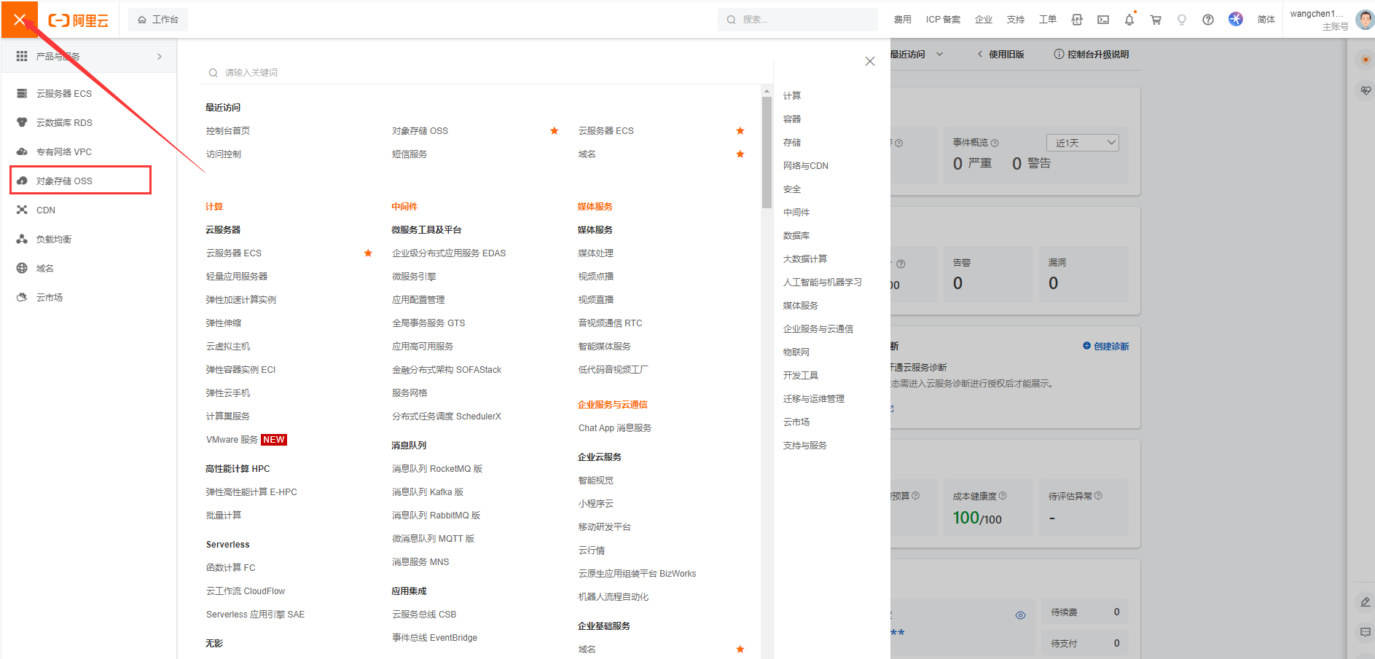Toggle star beside 短信服务 row's 域名

pyautogui.click(x=740, y=154)
